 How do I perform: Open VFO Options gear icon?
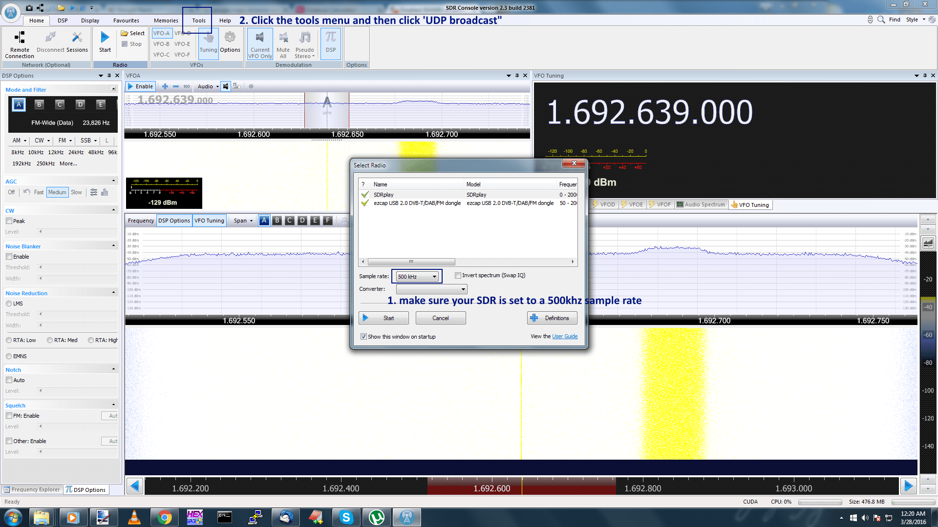(x=230, y=37)
